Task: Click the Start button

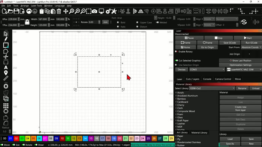Action: click(248, 38)
